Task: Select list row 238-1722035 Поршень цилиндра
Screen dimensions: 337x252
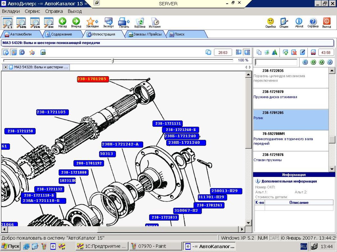Action: pyautogui.click(x=291, y=78)
